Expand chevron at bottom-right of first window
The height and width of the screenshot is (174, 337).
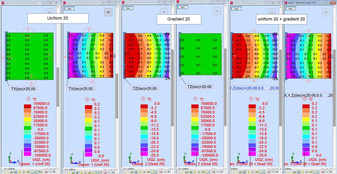(58, 169)
